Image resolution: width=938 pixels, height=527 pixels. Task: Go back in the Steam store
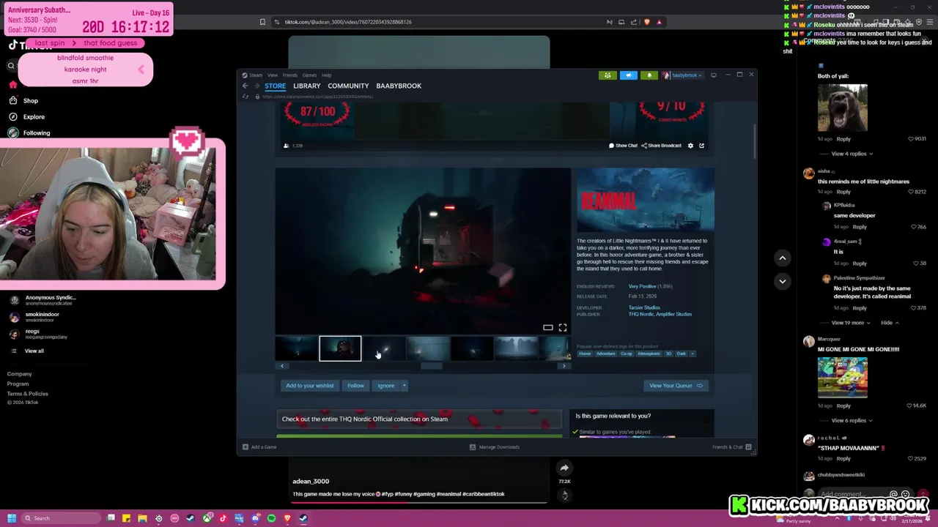[x=245, y=86]
